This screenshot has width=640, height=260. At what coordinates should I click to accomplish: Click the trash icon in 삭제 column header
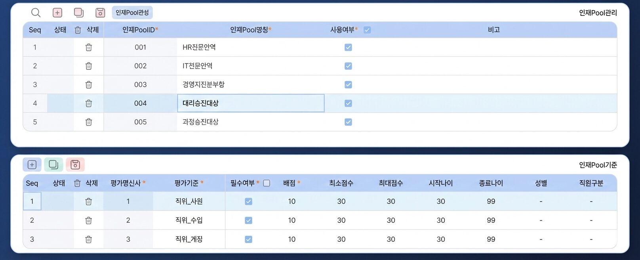tap(77, 29)
